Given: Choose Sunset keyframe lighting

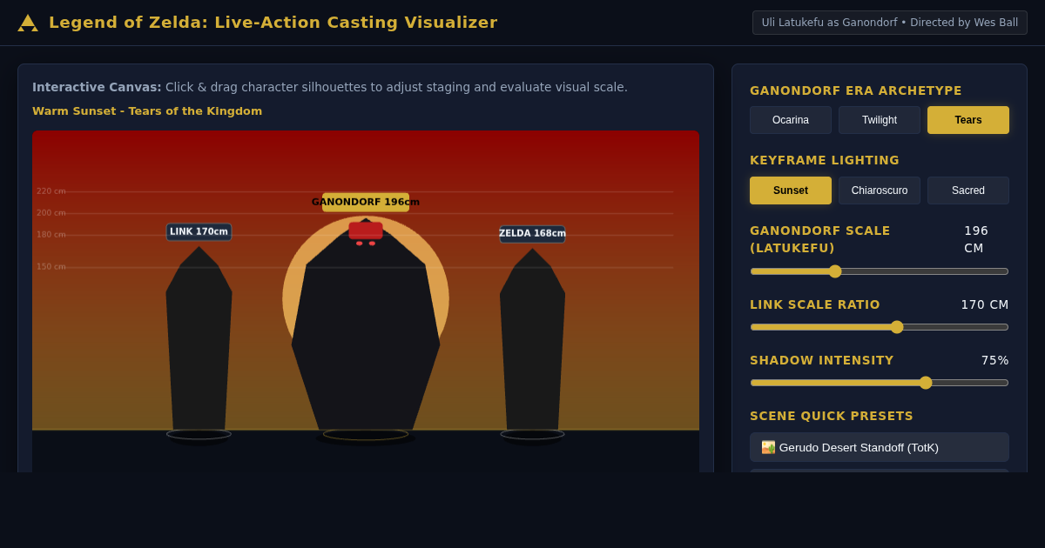Looking at the screenshot, I should point(791,190).
